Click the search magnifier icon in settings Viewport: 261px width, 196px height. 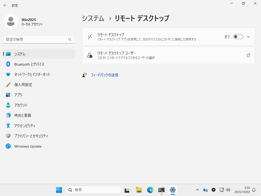tap(70, 39)
